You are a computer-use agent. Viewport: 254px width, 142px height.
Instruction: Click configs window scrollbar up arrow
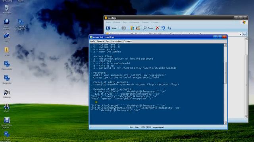point(246,38)
